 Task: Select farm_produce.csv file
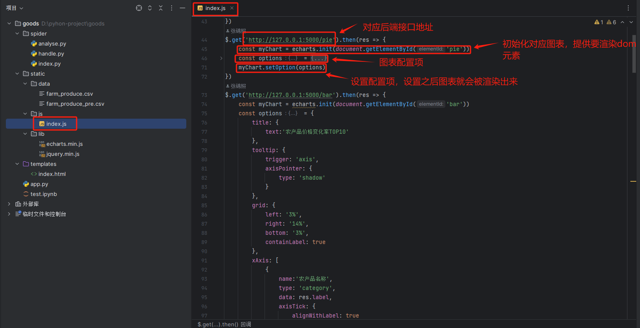tap(69, 94)
